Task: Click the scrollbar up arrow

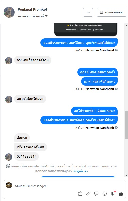Action: point(126,26)
